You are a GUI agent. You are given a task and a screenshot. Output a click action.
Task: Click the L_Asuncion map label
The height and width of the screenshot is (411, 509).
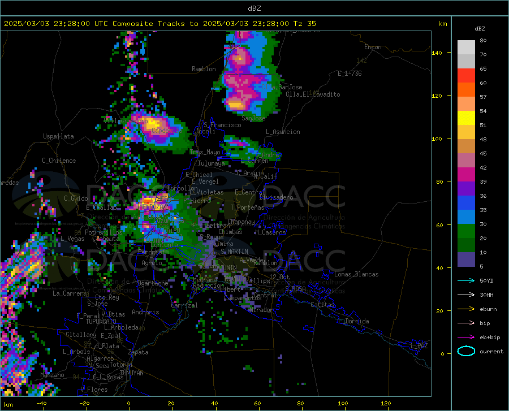[283, 132]
